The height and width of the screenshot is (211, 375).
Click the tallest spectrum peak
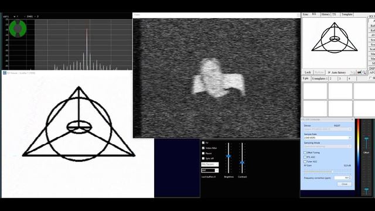(x=87, y=49)
